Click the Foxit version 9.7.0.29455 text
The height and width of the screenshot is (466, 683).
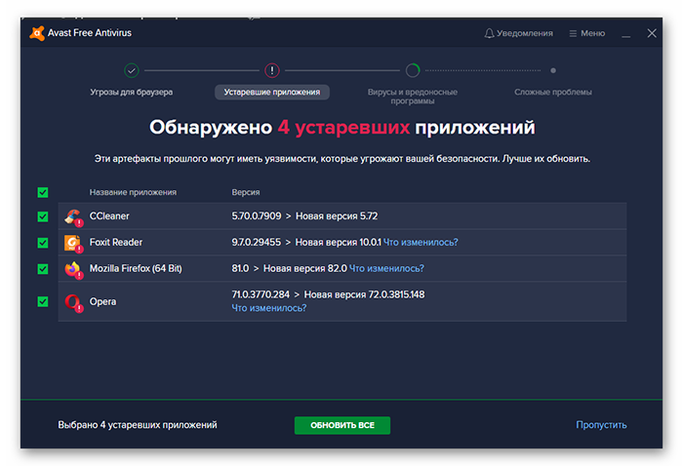pyautogui.click(x=256, y=243)
